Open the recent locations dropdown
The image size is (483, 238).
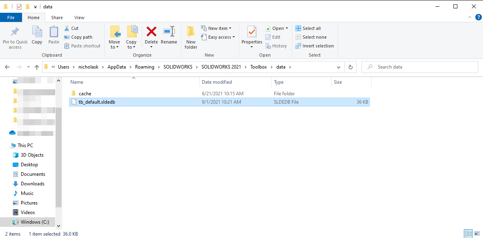point(28,67)
